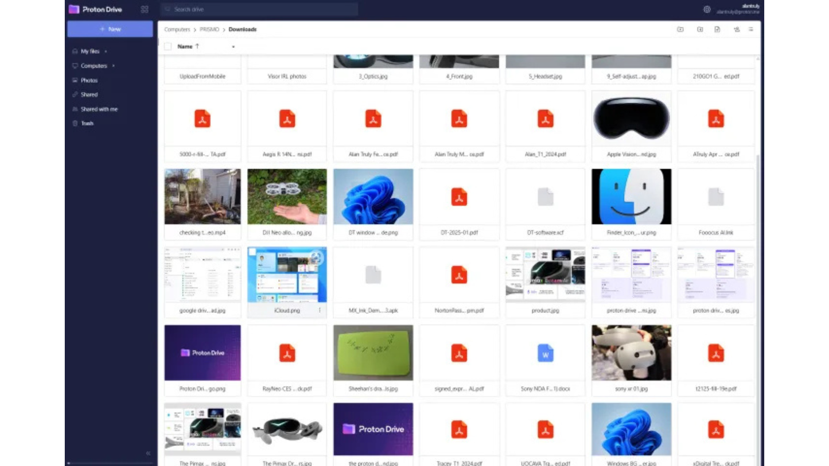Collapse sidebar using bottom chevron icon
This screenshot has height=466, width=829.
pos(148,453)
